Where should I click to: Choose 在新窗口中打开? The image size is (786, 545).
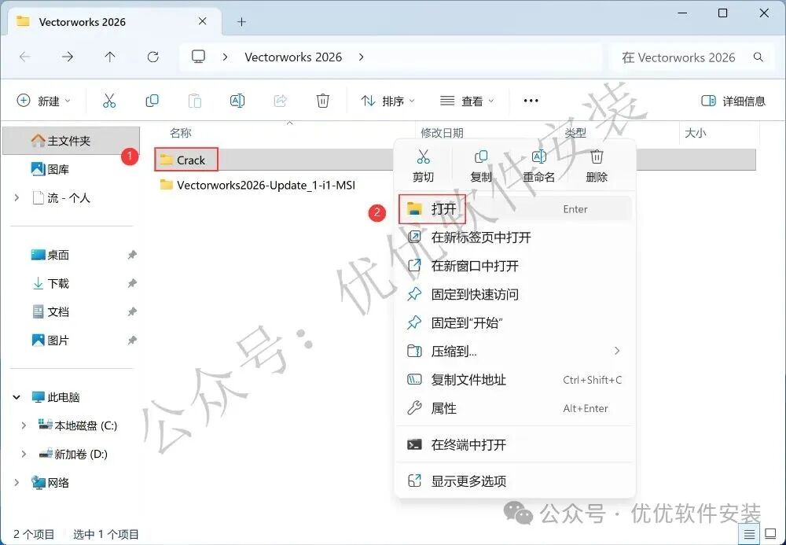point(516,266)
